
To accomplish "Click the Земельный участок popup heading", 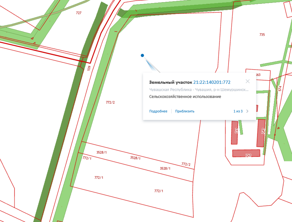I will 170,82.
